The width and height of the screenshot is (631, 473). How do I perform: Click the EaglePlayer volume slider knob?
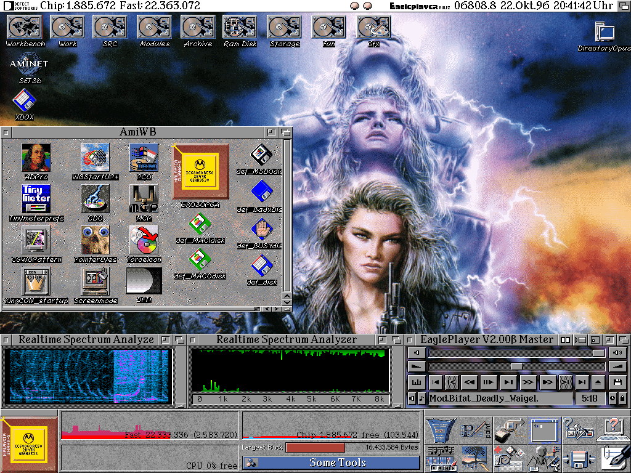click(598, 353)
